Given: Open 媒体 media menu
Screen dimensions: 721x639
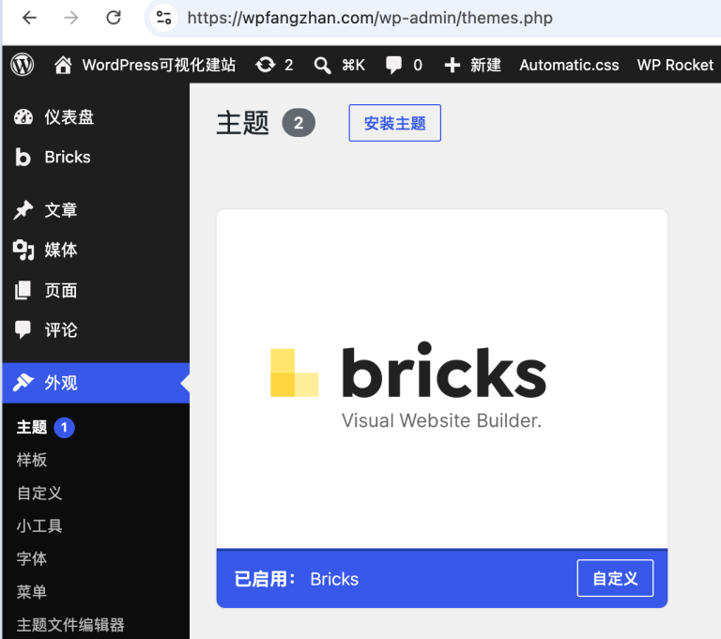Looking at the screenshot, I should [96, 251].
